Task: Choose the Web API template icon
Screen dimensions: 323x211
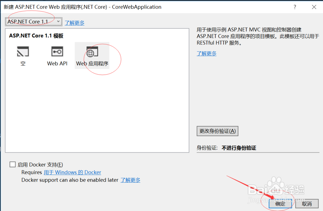Action: pyautogui.click(x=57, y=51)
